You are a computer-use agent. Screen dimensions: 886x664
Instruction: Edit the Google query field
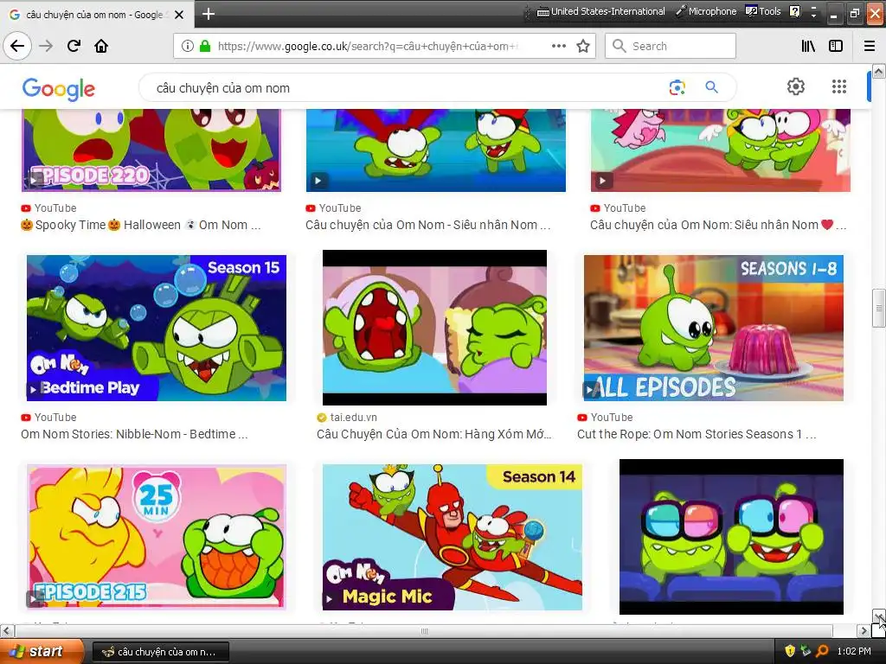click(407, 88)
